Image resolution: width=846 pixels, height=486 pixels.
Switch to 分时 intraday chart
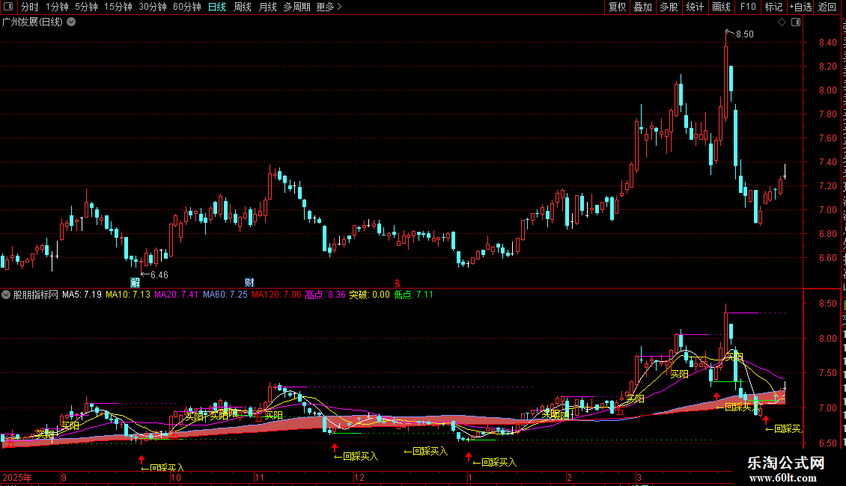pos(30,7)
